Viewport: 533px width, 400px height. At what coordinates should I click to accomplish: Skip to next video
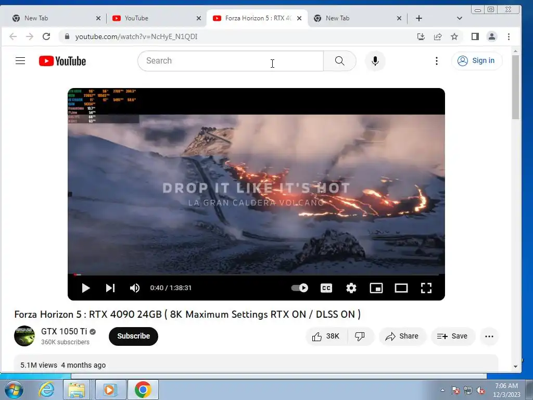[x=110, y=288]
